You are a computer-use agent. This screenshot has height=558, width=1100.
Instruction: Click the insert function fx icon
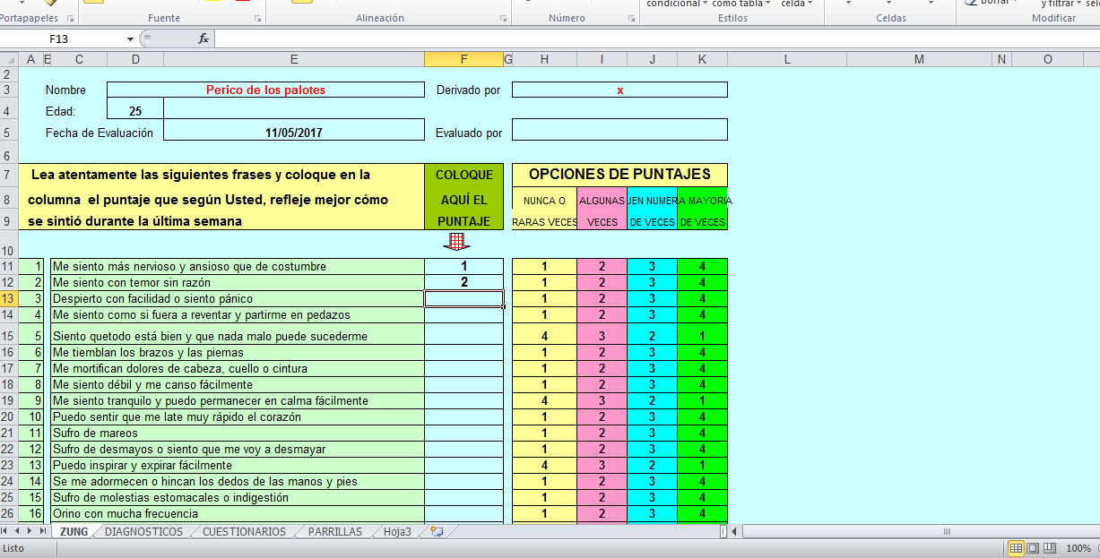(x=204, y=39)
